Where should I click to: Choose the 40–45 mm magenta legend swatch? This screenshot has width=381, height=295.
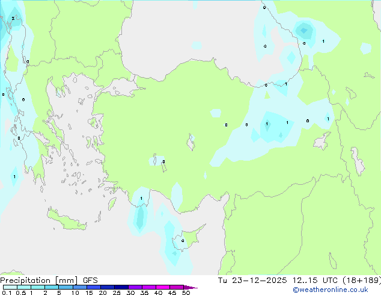pyautogui.click(x=163, y=287)
